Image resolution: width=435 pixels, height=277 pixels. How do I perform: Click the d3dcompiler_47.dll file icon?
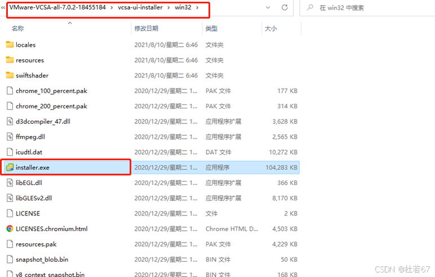10,121
